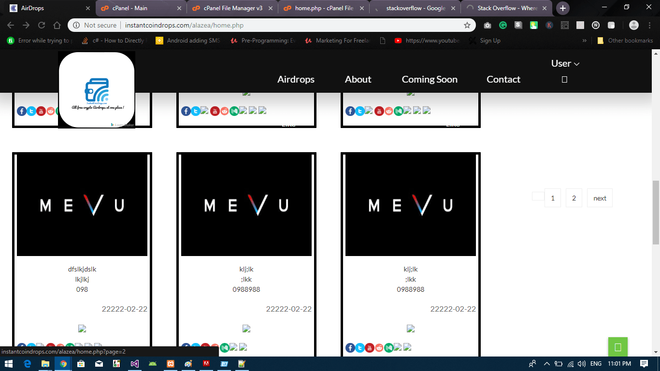Screen dimensions: 660x371
Task: Bookmark this page with the star
Action: (467, 25)
